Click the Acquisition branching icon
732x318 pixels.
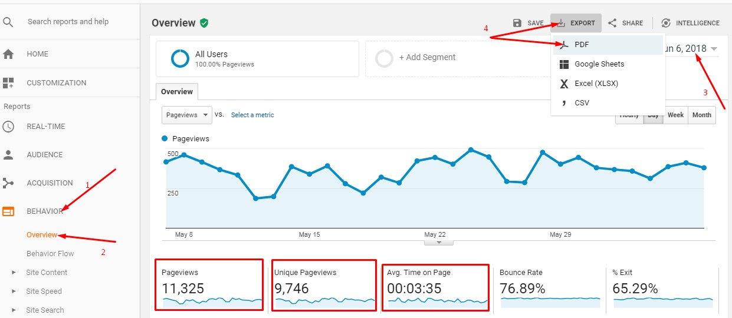coord(8,183)
